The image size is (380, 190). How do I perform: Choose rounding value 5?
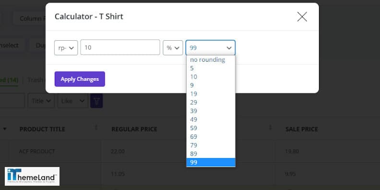pos(211,68)
